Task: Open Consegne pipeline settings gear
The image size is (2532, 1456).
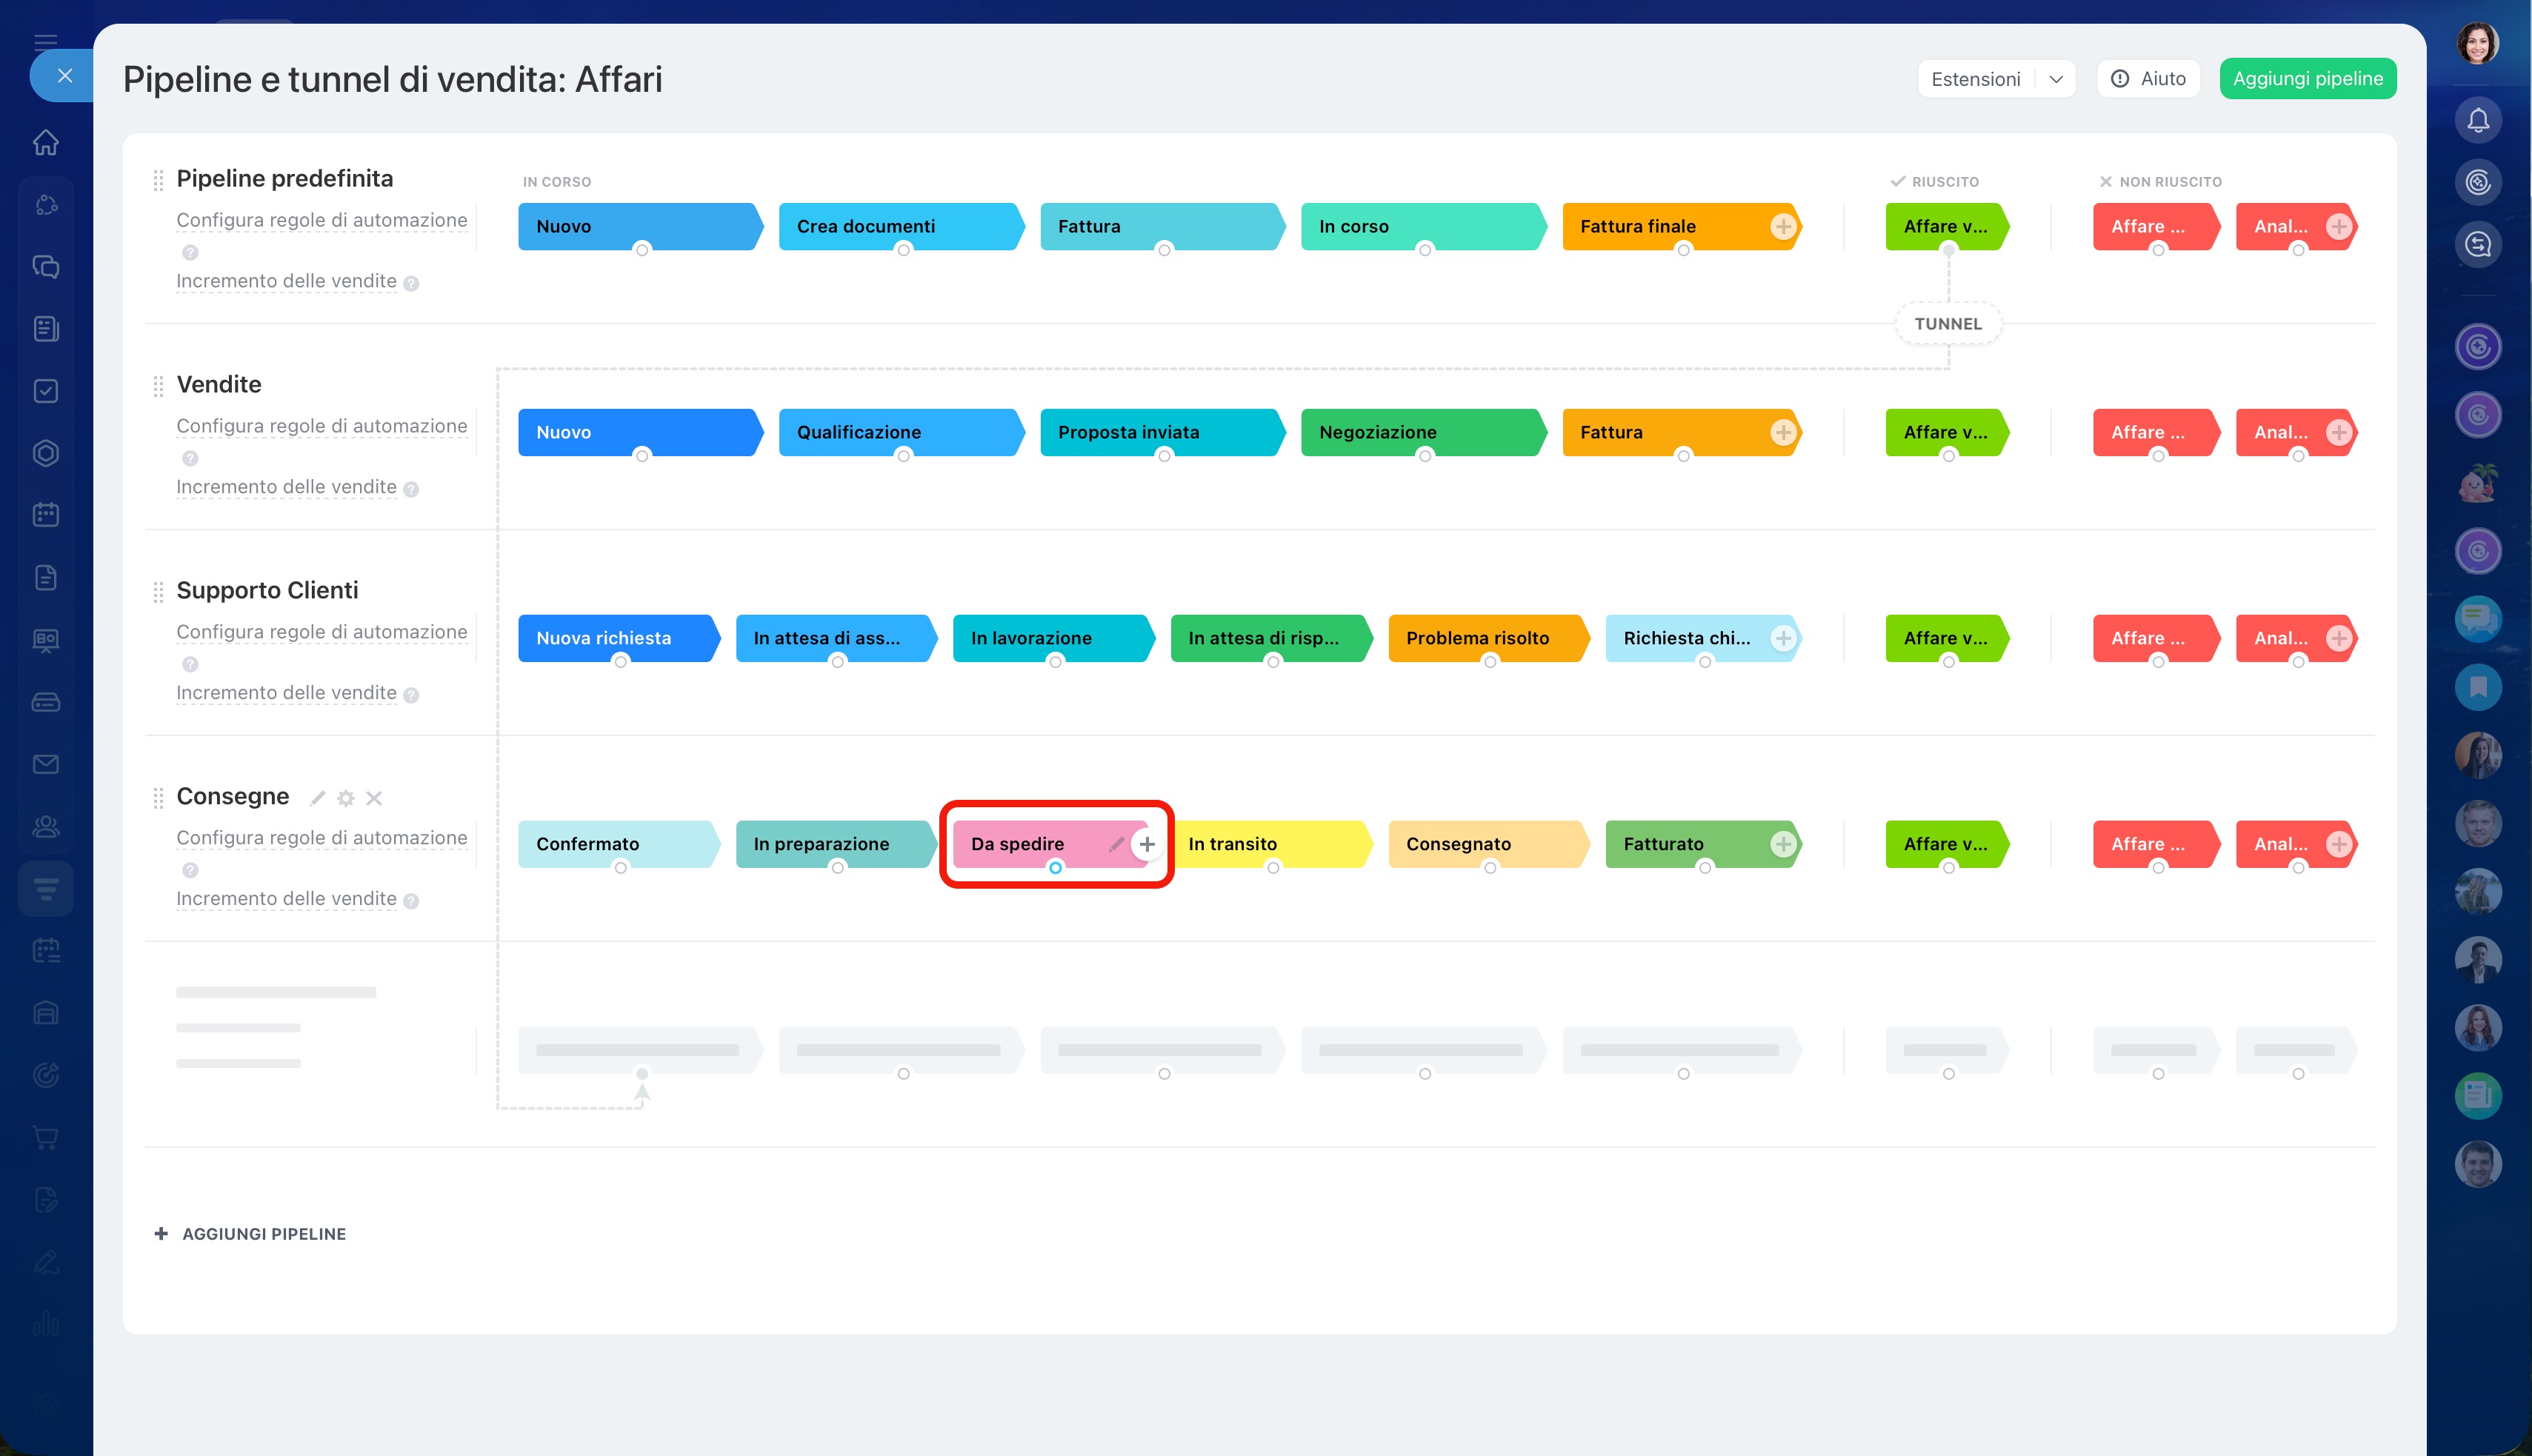Action: 346,798
